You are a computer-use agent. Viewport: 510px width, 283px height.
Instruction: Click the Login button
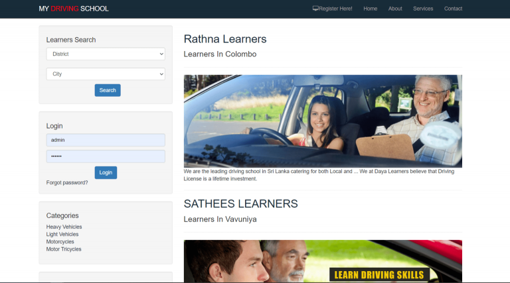click(x=106, y=172)
